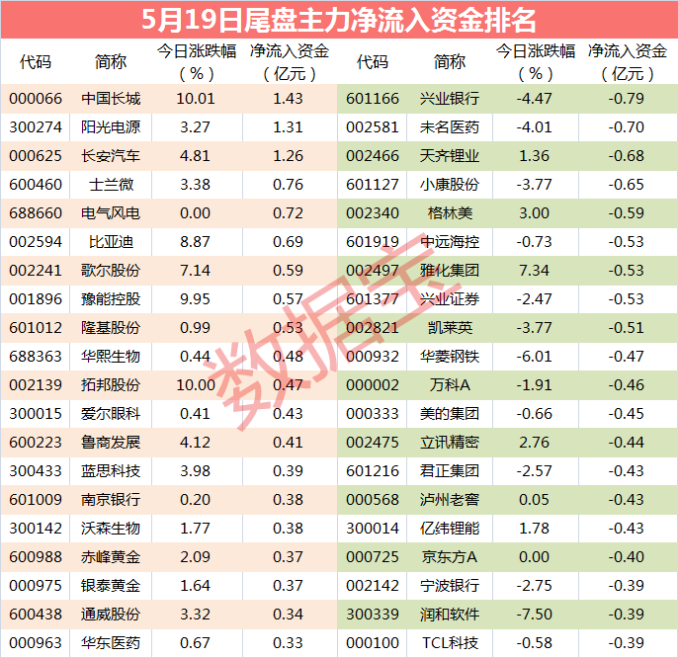Click stock name 电气风电

pos(111,213)
